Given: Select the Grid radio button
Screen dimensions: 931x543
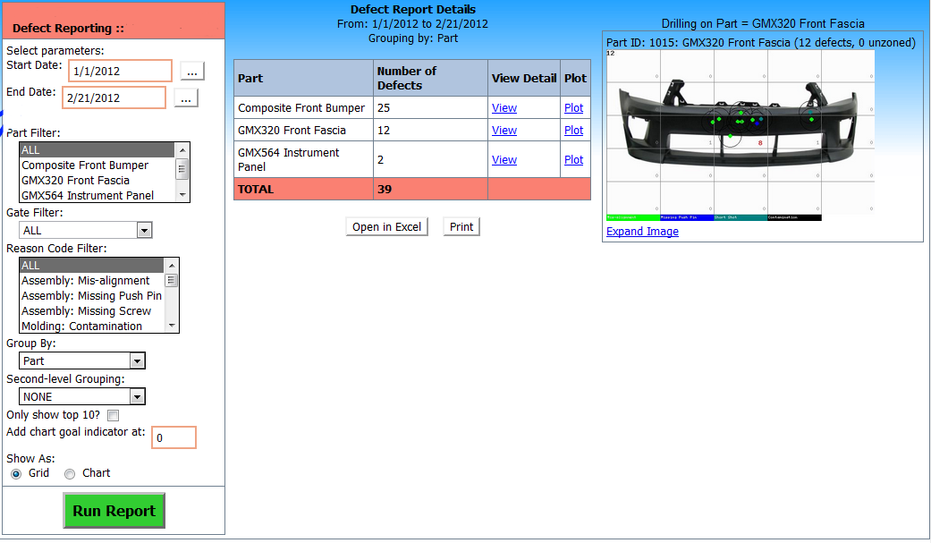Looking at the screenshot, I should pos(16,473).
